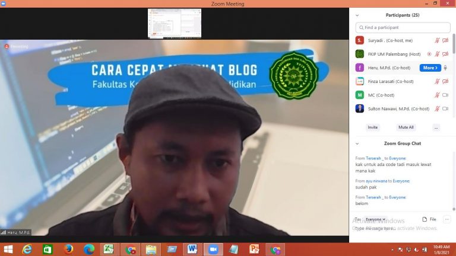Open the 'Everyone' chat recipient dropdown
This screenshot has width=456, height=256.
[375, 219]
